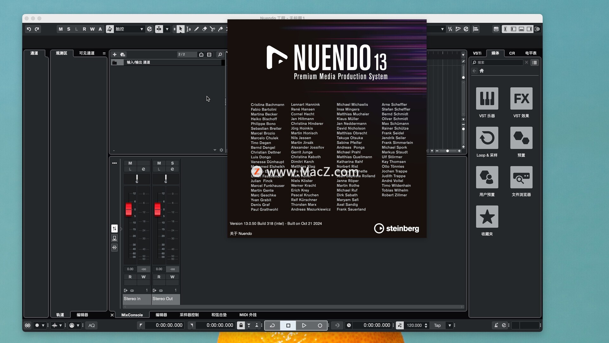Click the add track plus icon
Viewport: 609px width, 343px height.
[115, 55]
